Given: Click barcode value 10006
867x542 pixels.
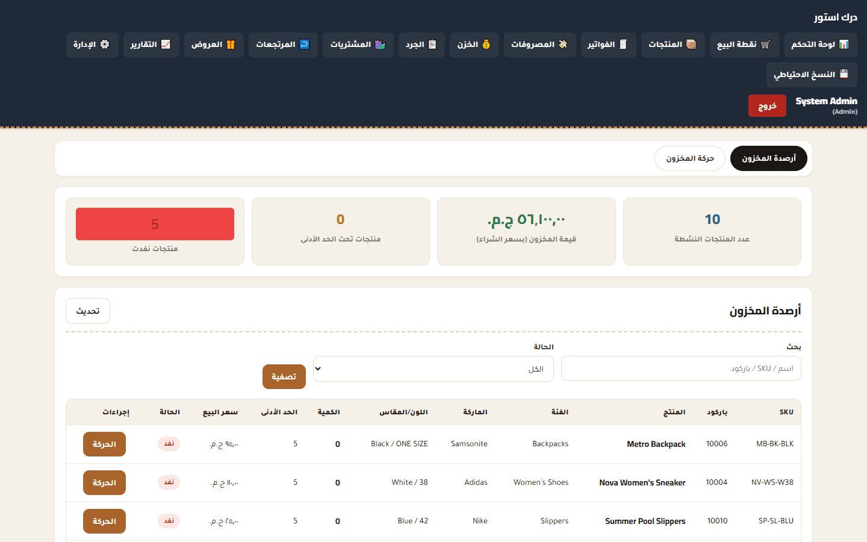Looking at the screenshot, I should coord(717,444).
